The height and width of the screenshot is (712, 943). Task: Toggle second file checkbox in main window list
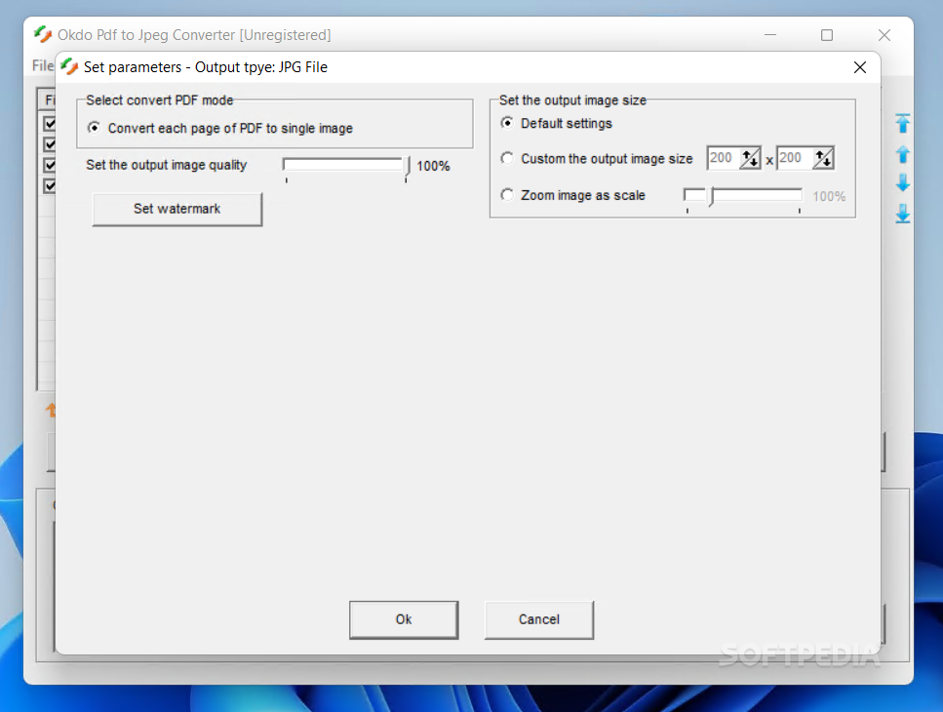[50, 144]
